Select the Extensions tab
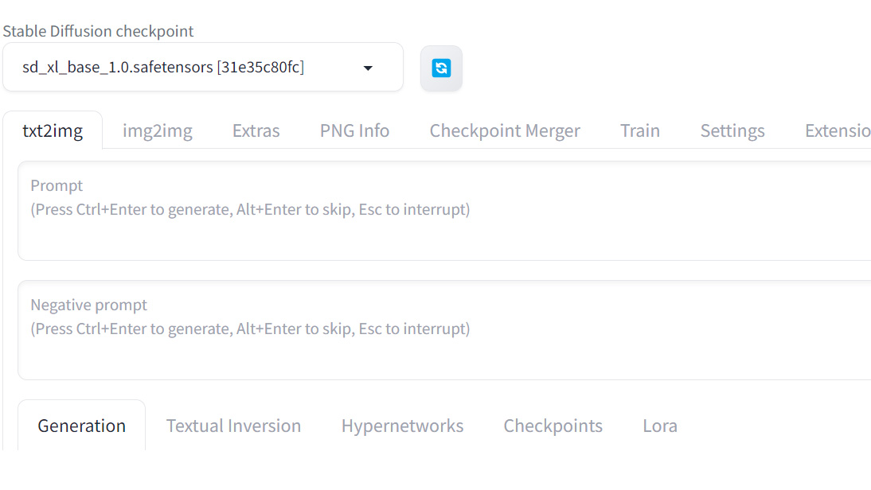The width and height of the screenshot is (871, 490). [836, 130]
